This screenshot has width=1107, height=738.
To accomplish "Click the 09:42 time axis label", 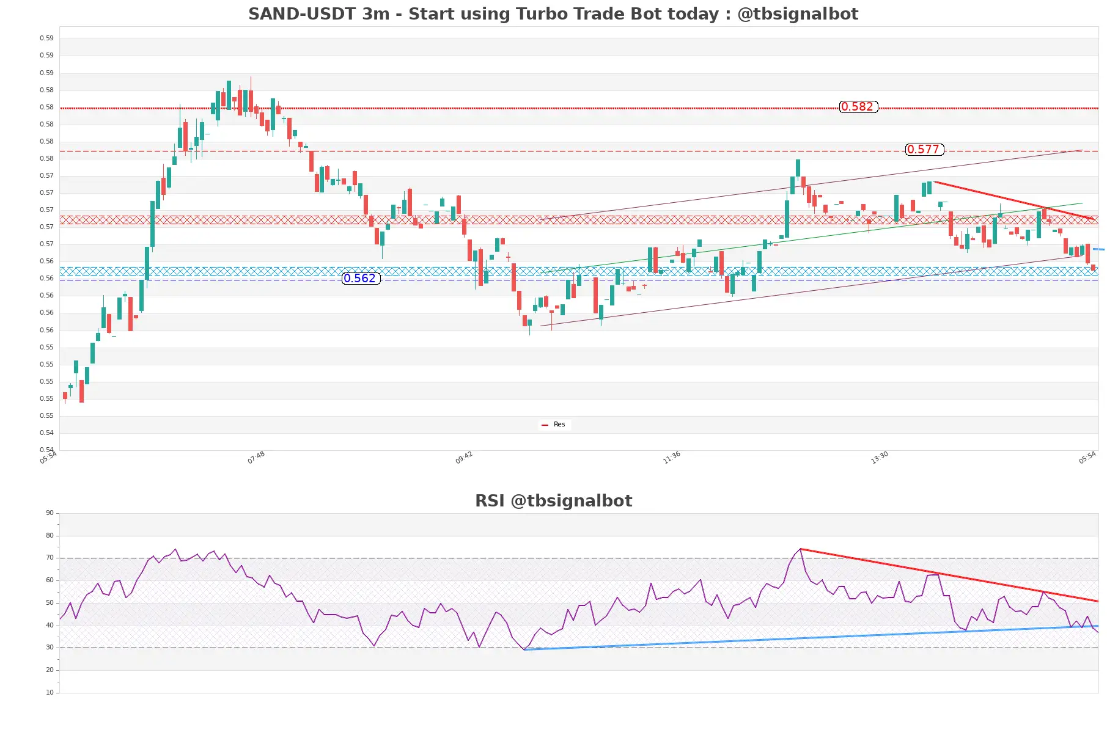I will click(x=464, y=458).
